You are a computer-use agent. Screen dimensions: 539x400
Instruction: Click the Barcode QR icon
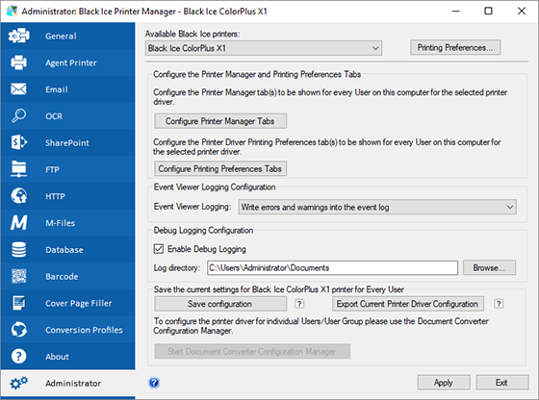19,276
